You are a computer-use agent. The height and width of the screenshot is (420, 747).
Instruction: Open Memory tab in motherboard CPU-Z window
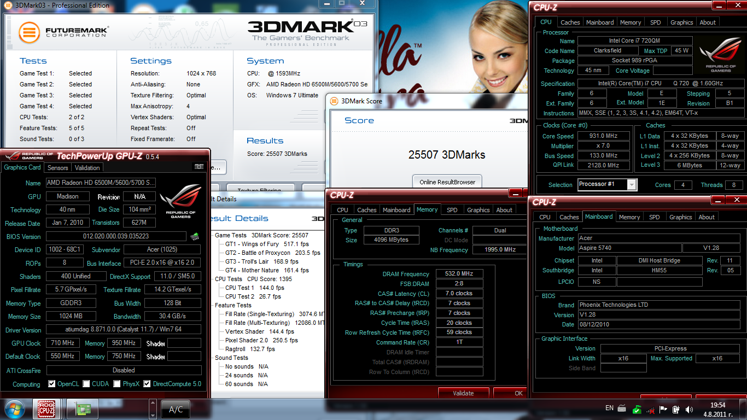(x=629, y=217)
